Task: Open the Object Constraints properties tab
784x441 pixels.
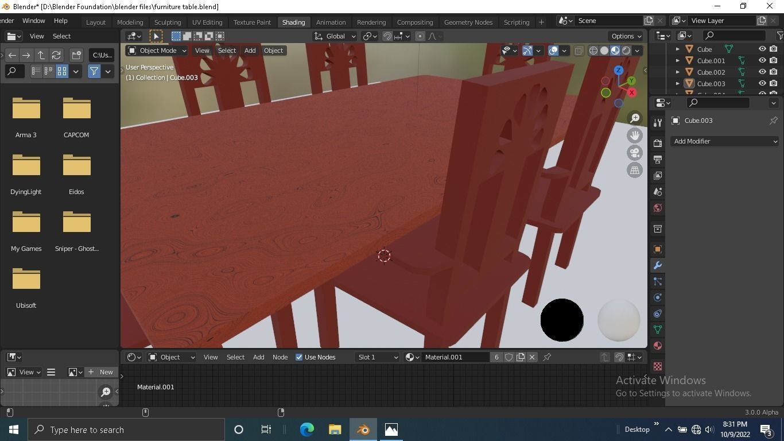Action: pos(658,314)
